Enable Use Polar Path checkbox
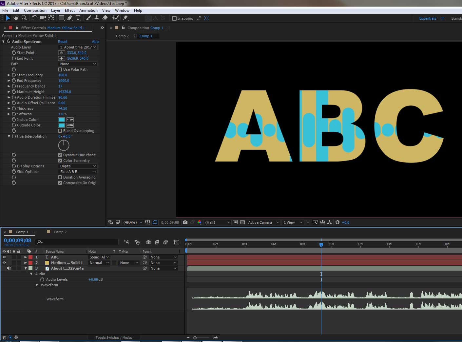Image resolution: width=462 pixels, height=342 pixels. [x=60, y=69]
